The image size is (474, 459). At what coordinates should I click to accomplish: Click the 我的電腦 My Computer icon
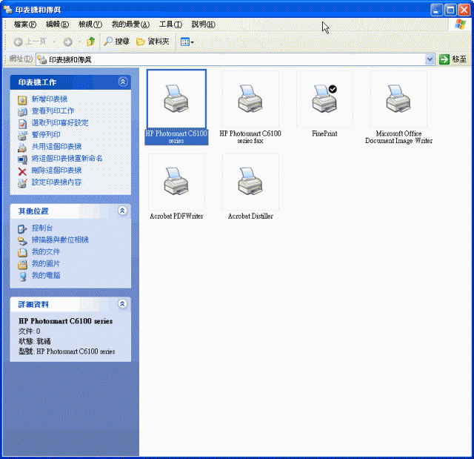pyautogui.click(x=22, y=276)
